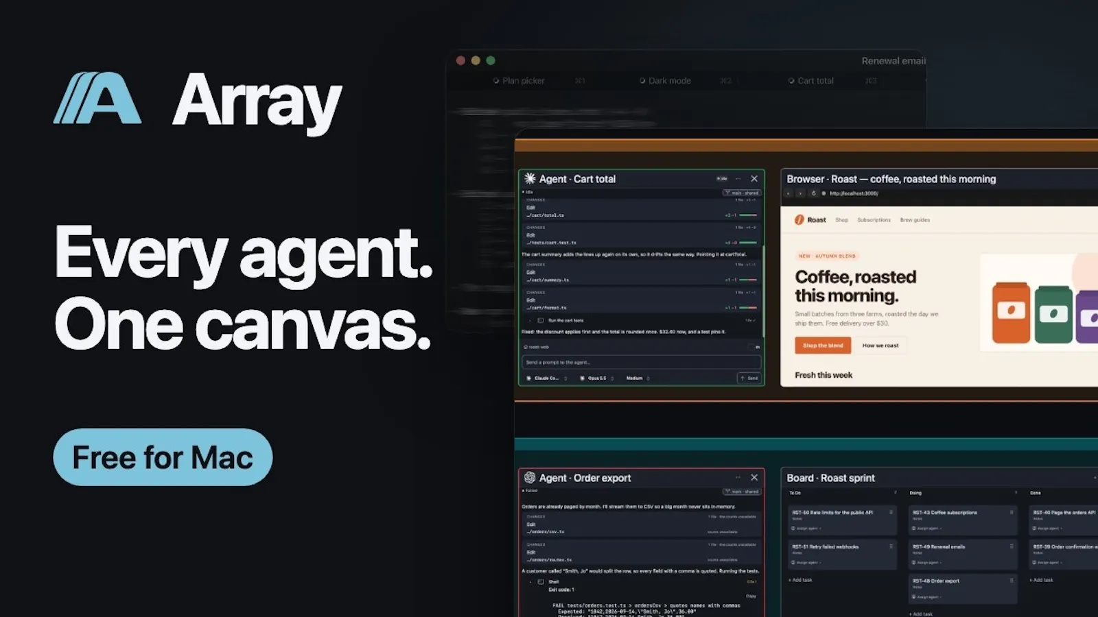
Task: Click the drag handle on RST-48 Order export card
Action: tap(1011, 581)
